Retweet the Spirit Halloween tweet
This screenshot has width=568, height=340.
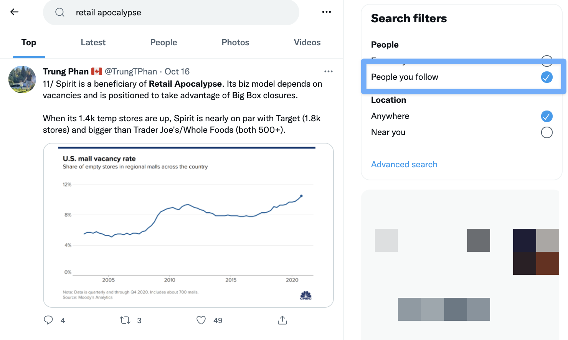[x=125, y=320]
